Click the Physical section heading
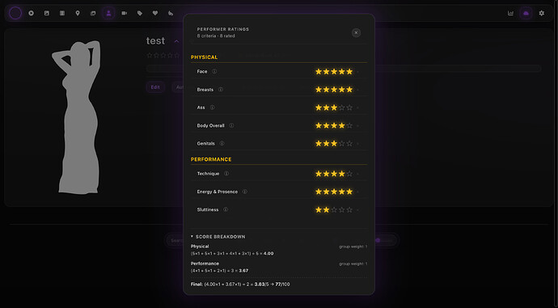Viewport: 558px width, 308px height. (x=204, y=57)
